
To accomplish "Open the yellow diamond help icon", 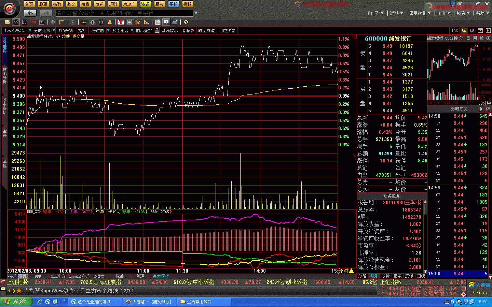I will click(x=186, y=22).
